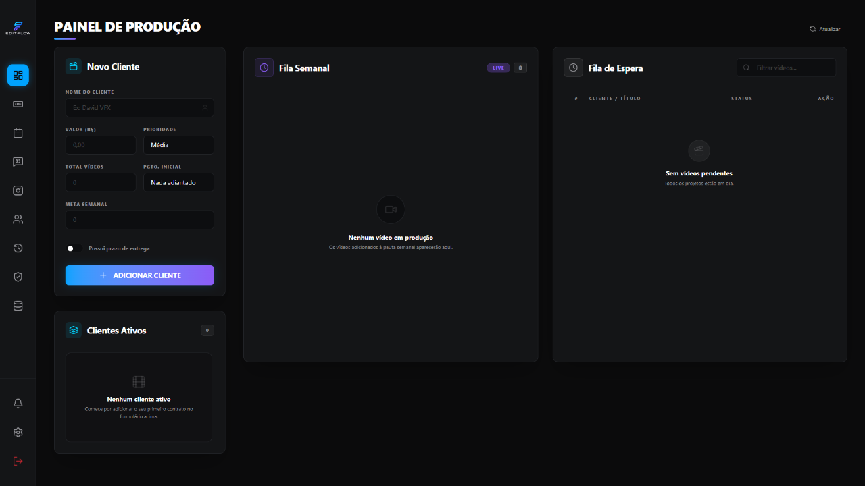This screenshot has width=865, height=486.
Task: Click the Nenhum vídeo em produção text
Action: (x=391, y=238)
